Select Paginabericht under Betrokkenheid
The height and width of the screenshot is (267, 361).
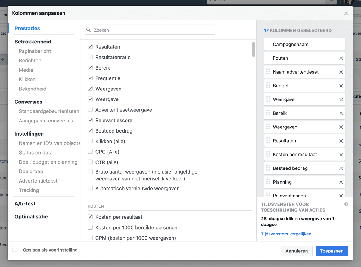click(35, 51)
